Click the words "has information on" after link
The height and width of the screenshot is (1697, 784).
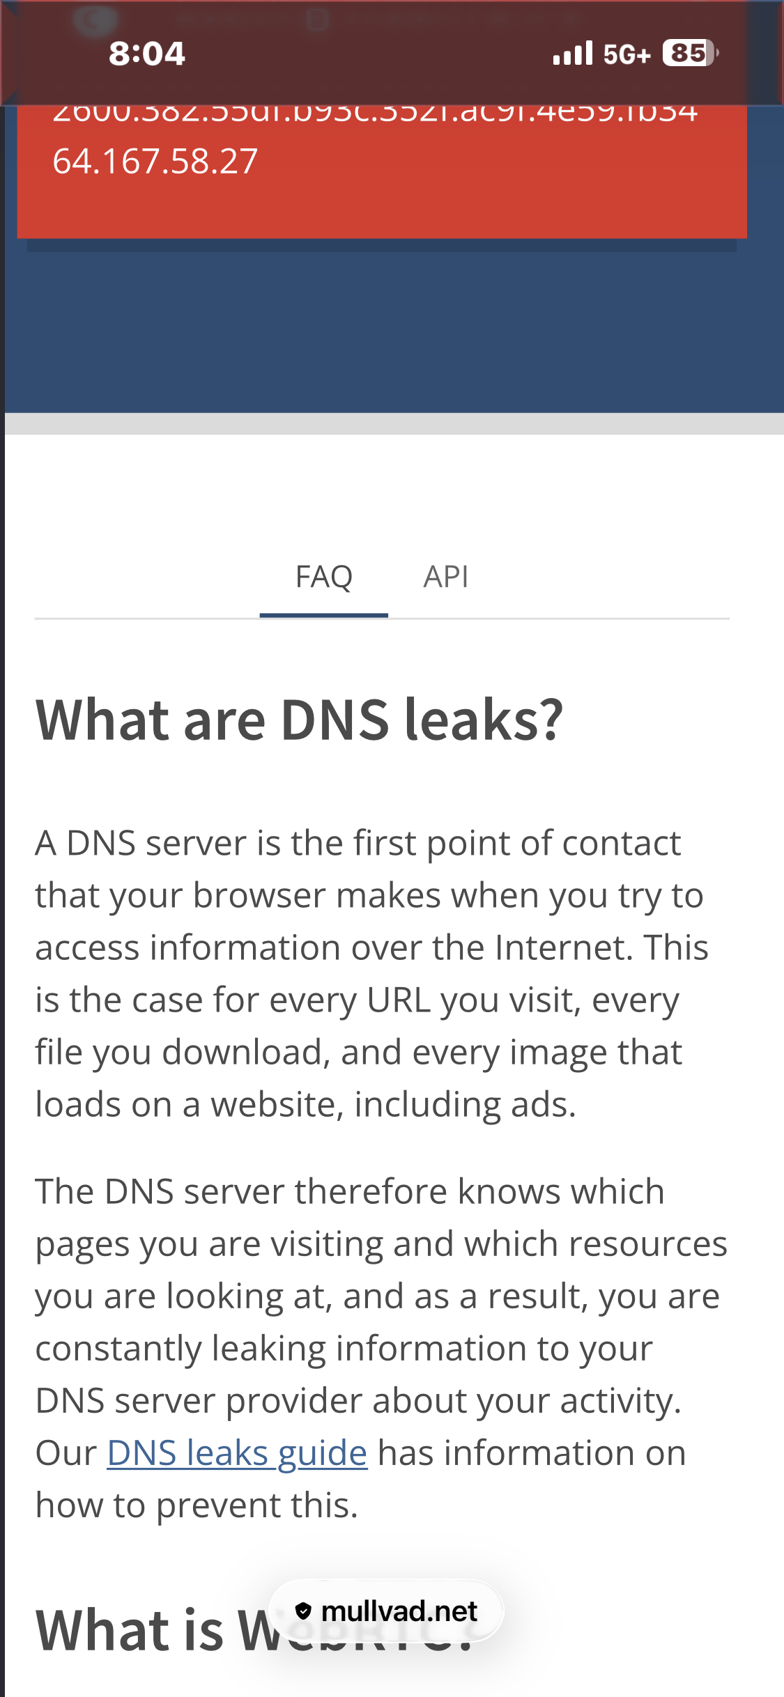(x=532, y=1453)
